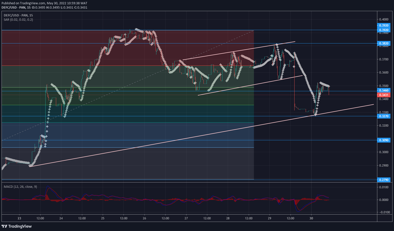Click the date label 25 on time axis
This screenshot has width=394, height=231.
102,218
